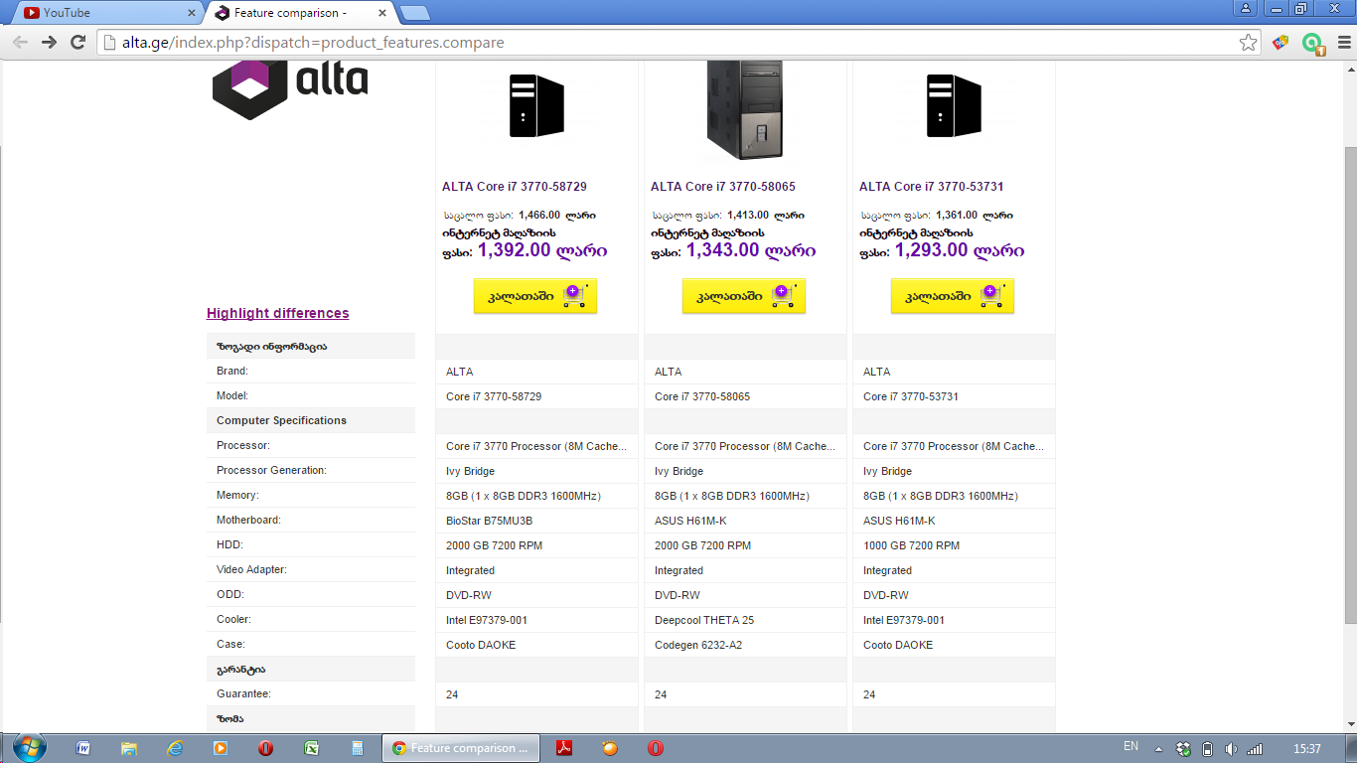Click the alta logo

(x=290, y=88)
